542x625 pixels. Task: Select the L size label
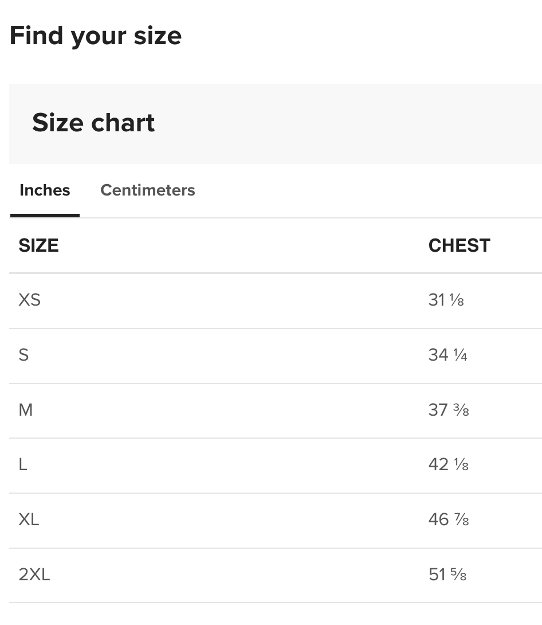tap(23, 464)
